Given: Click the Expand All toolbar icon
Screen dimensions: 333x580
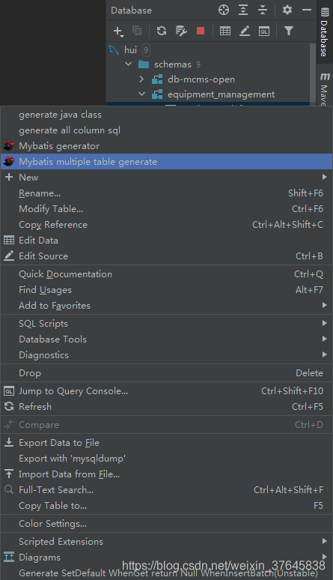Looking at the screenshot, I should 243,10.
